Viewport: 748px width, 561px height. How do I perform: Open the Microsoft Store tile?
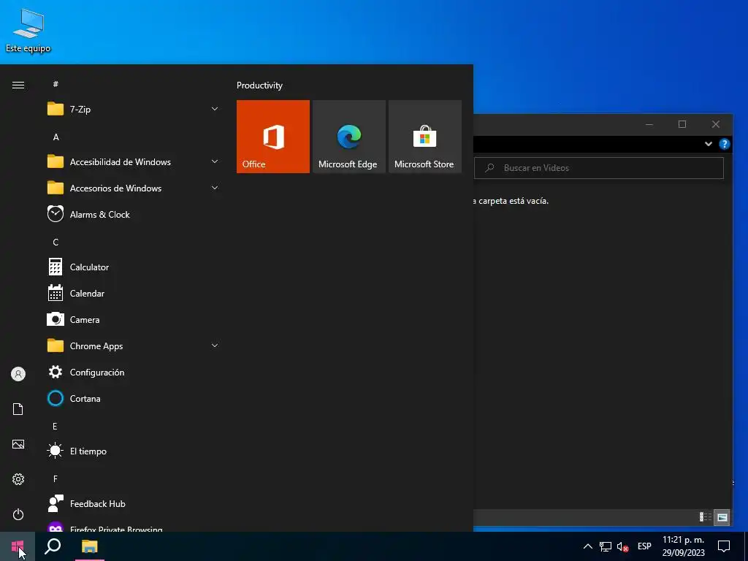(425, 137)
